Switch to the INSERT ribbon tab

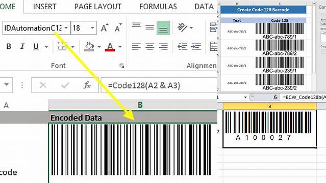click(45, 7)
